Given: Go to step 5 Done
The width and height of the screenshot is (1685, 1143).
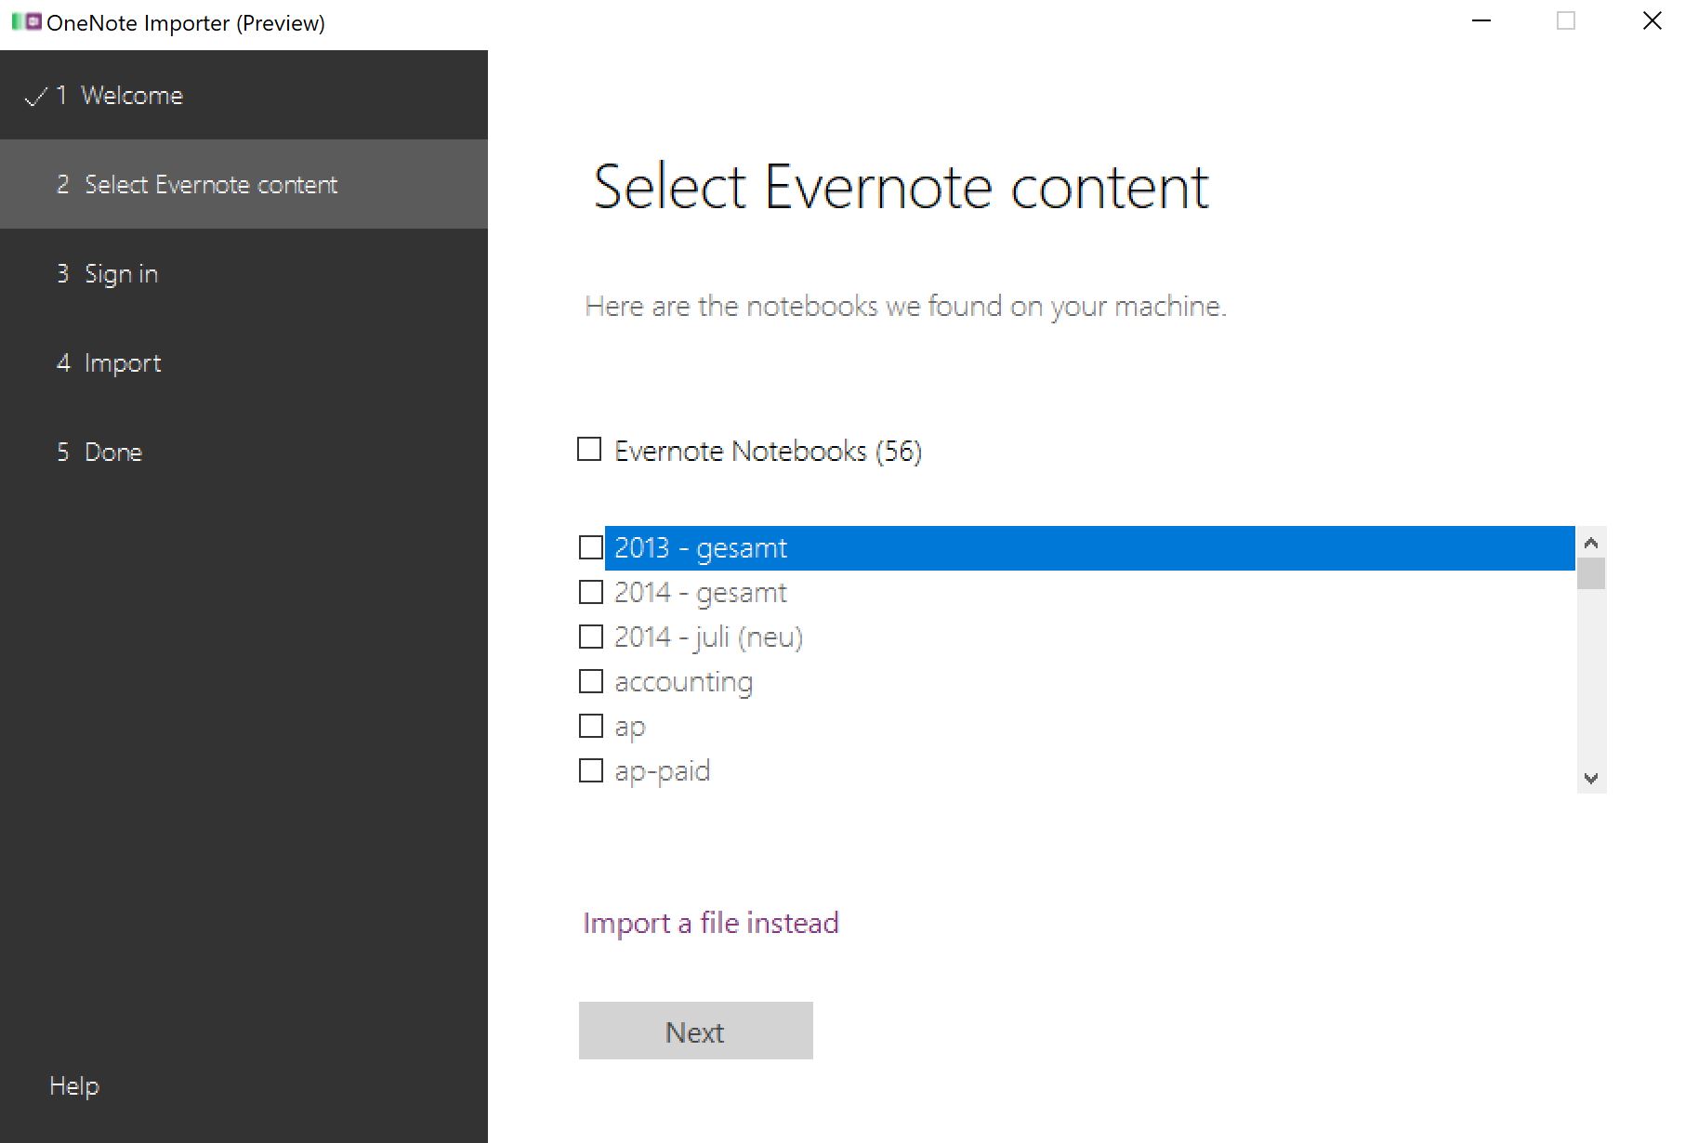Looking at the screenshot, I should click(244, 452).
